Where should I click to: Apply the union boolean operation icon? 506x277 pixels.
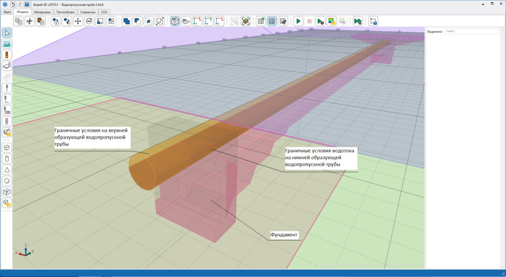(x=126, y=21)
